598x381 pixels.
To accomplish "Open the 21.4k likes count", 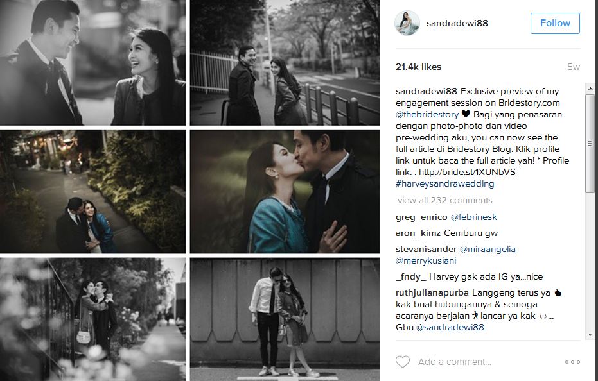I will pos(418,67).
